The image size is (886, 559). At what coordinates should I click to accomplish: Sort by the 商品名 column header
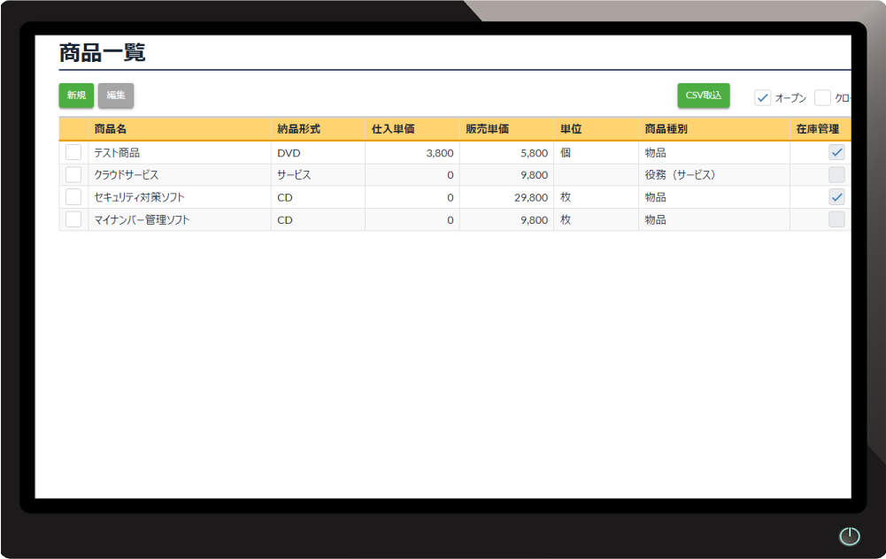pos(111,129)
